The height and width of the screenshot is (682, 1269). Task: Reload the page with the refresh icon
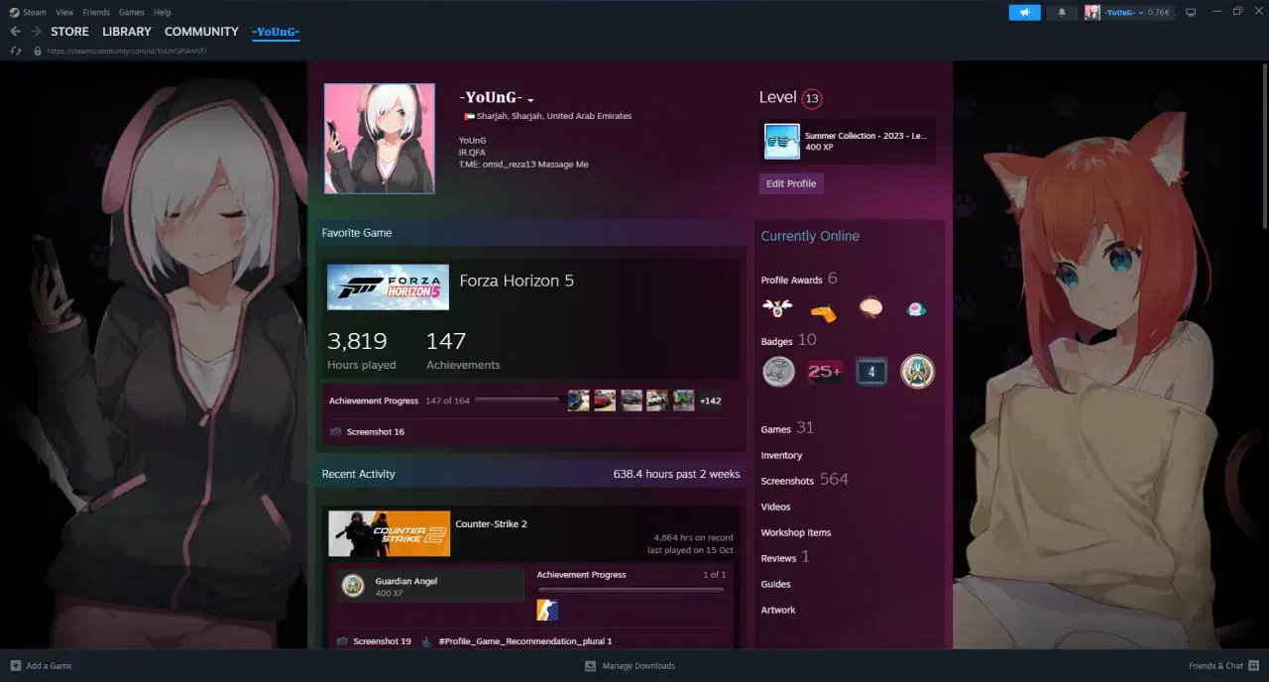(x=16, y=51)
